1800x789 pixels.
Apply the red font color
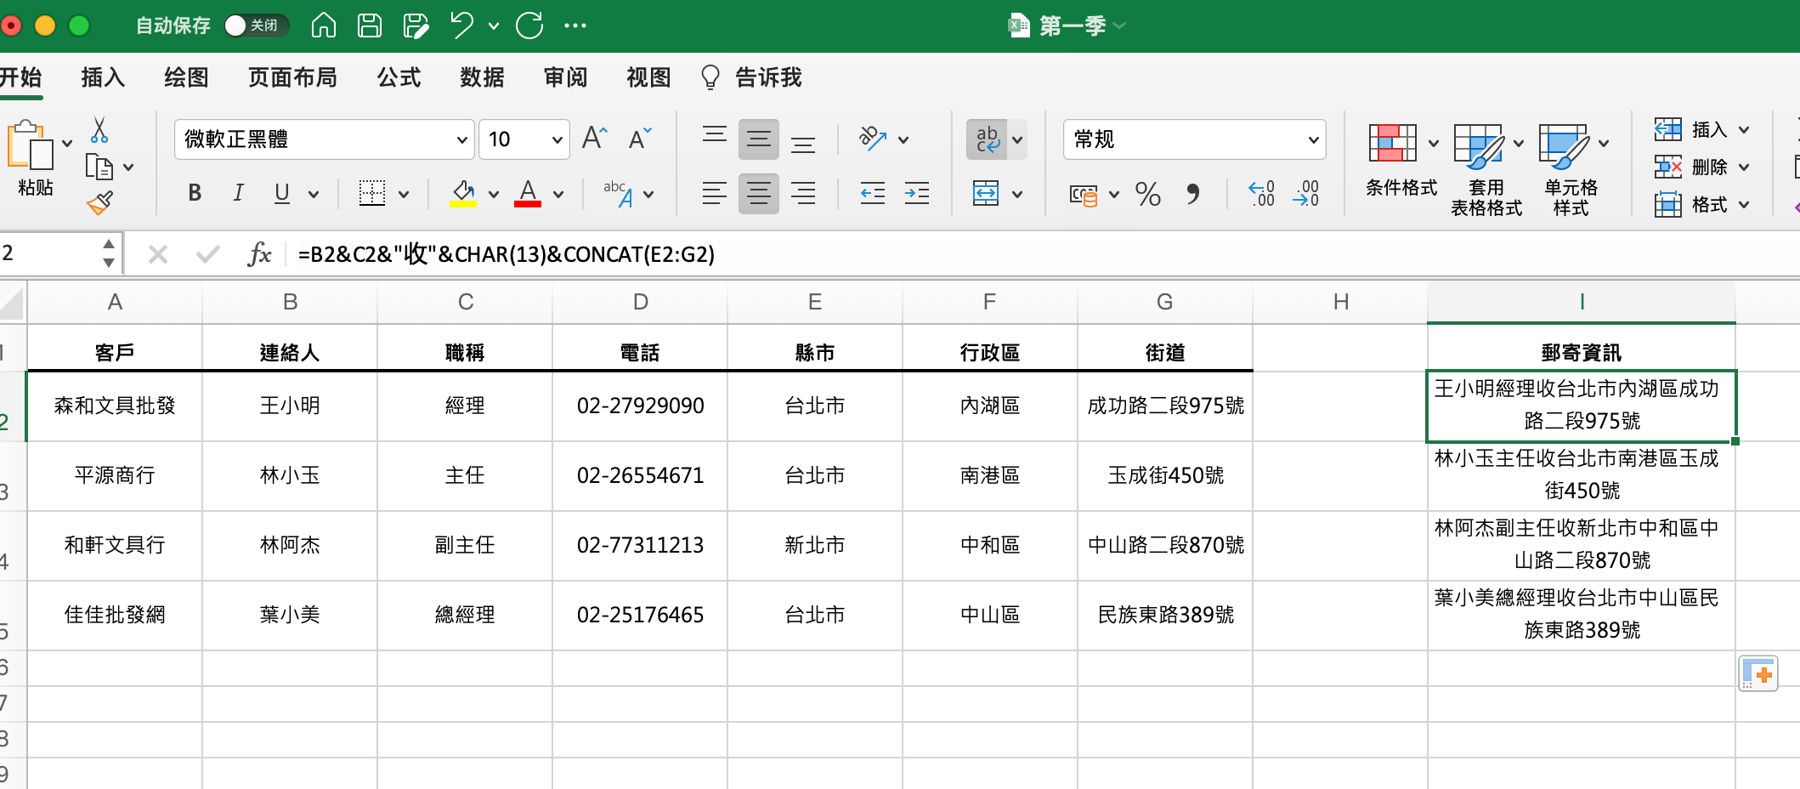(528, 194)
